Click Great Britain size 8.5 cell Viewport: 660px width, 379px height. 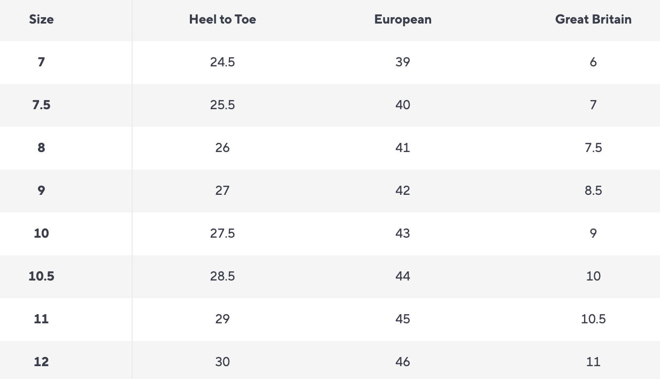(593, 191)
